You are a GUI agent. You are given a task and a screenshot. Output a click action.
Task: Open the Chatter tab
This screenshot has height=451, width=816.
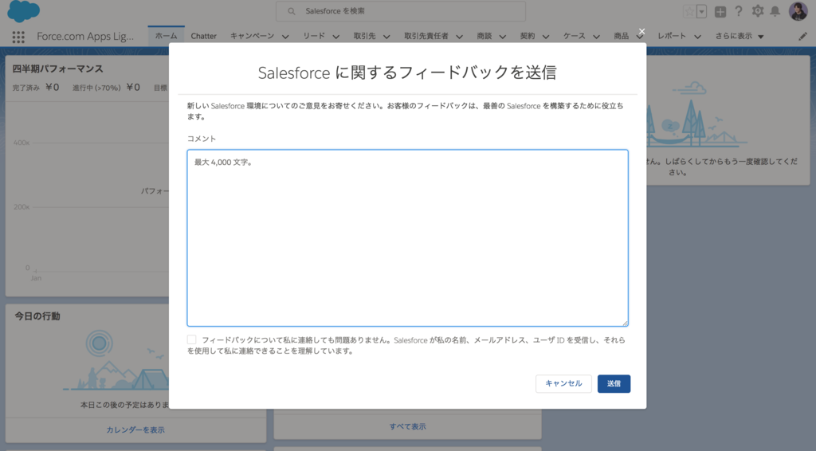203,36
